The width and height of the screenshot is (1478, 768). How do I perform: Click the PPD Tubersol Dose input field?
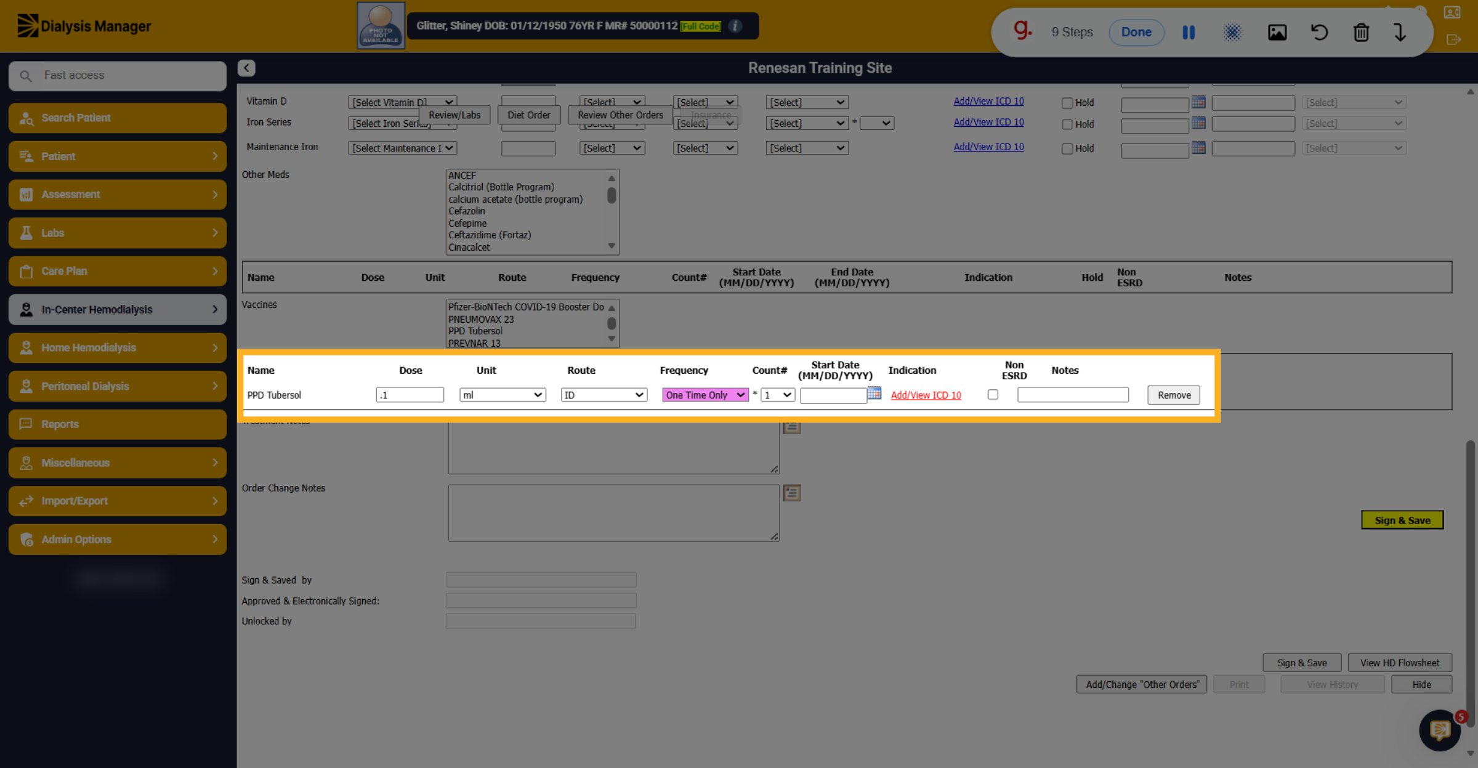click(x=410, y=395)
